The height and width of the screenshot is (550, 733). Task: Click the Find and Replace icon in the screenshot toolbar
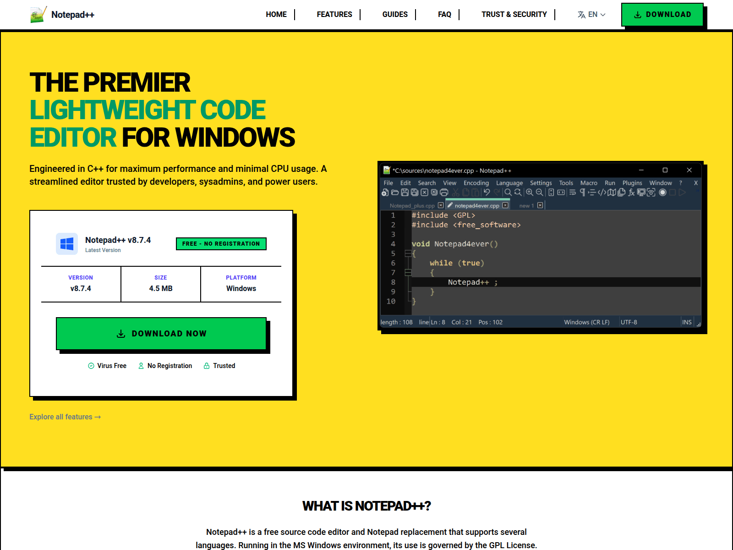pos(518,192)
